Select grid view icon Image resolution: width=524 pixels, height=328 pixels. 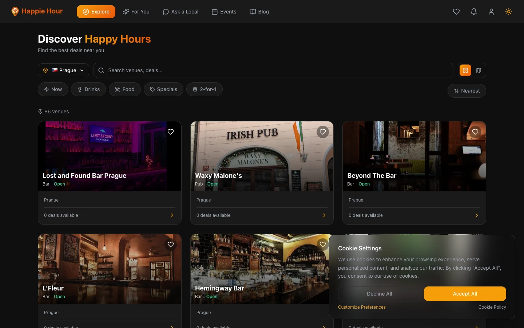click(x=465, y=70)
